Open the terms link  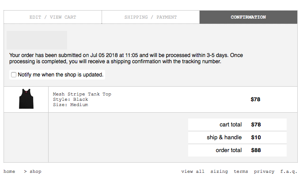[241, 172]
